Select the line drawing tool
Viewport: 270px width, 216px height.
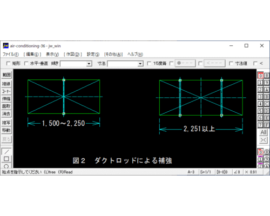6,152
